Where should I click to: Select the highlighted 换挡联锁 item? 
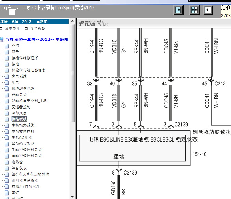click(x=19, y=119)
